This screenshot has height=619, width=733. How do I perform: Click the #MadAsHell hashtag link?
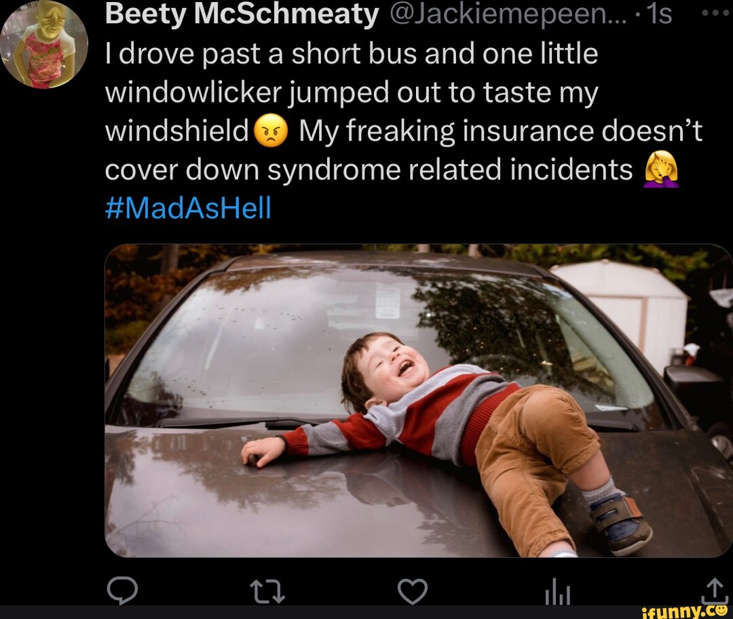[x=188, y=207]
